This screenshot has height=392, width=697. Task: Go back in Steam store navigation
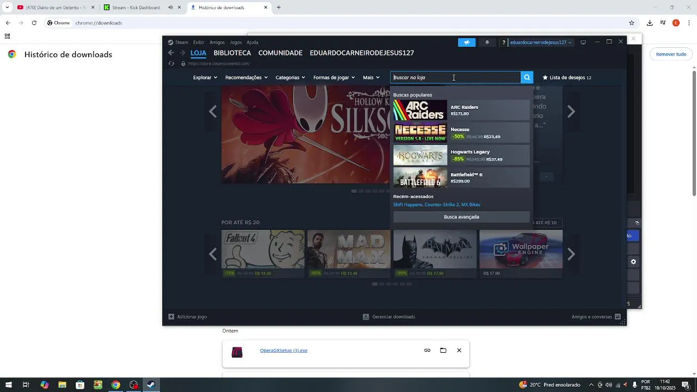pyautogui.click(x=171, y=53)
